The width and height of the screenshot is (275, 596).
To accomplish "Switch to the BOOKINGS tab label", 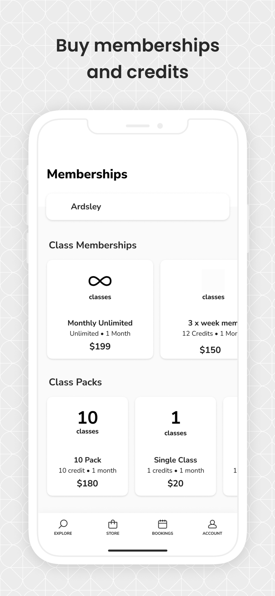I will point(163,533).
